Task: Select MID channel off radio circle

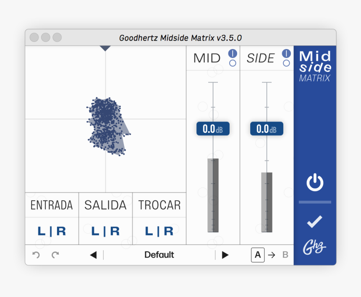Action: (233, 63)
